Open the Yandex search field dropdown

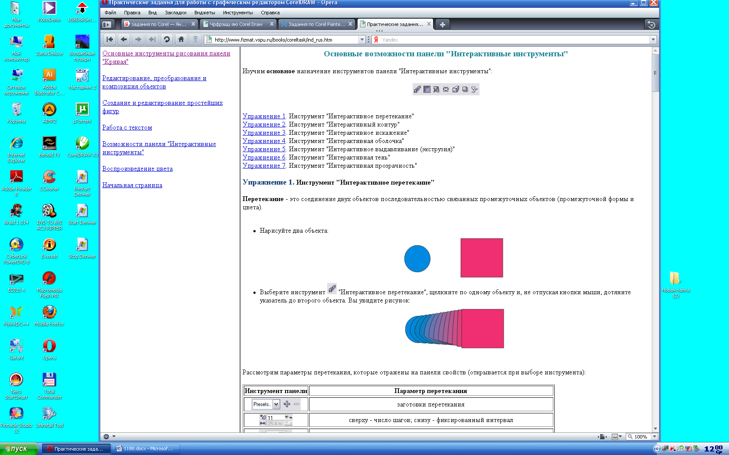tap(653, 39)
